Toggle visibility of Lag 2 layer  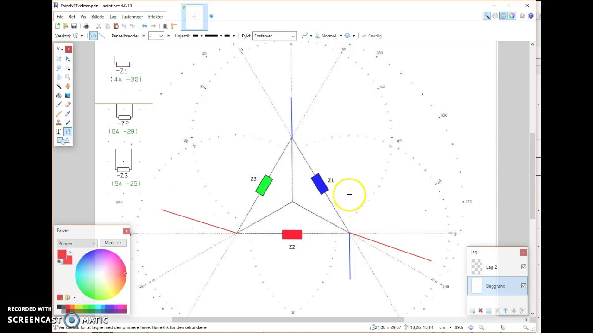click(x=524, y=267)
